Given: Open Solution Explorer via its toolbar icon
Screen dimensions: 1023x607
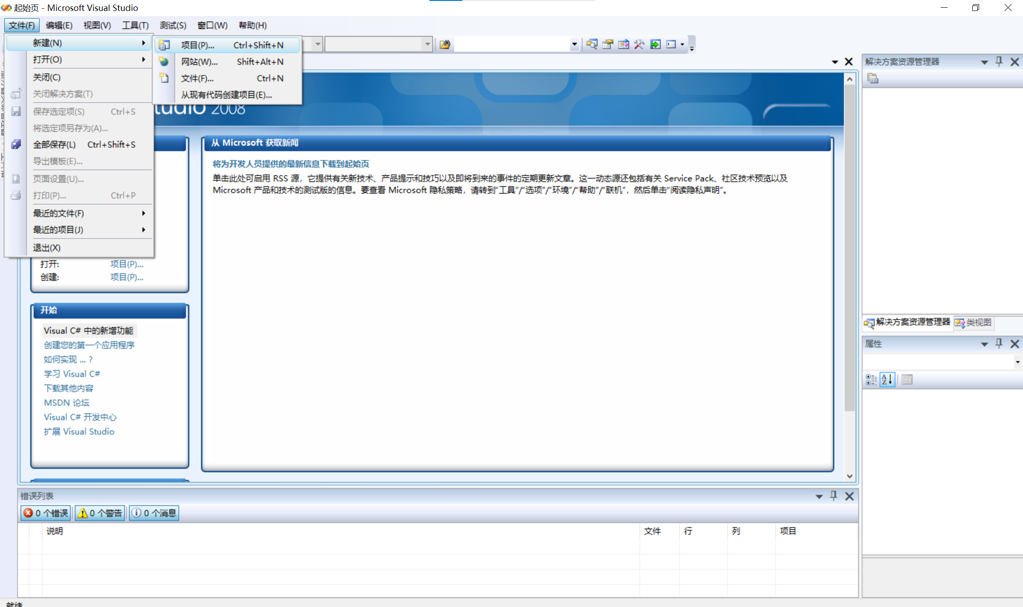Looking at the screenshot, I should coord(591,44).
